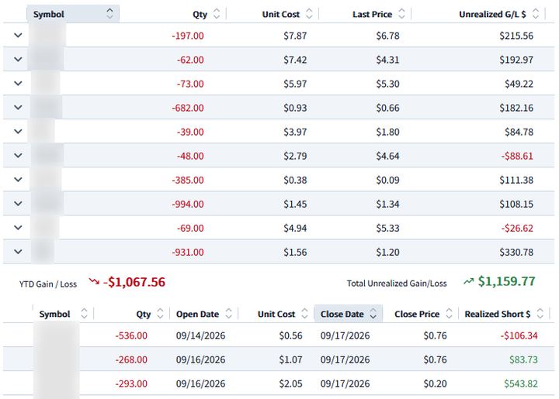The height and width of the screenshot is (399, 559).
Task: Sort realized table Unit Cost arrows icon
Action: 304,314
